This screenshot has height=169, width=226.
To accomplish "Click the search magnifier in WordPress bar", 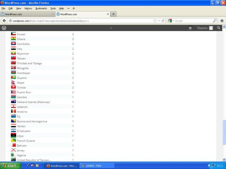I will (218, 28).
